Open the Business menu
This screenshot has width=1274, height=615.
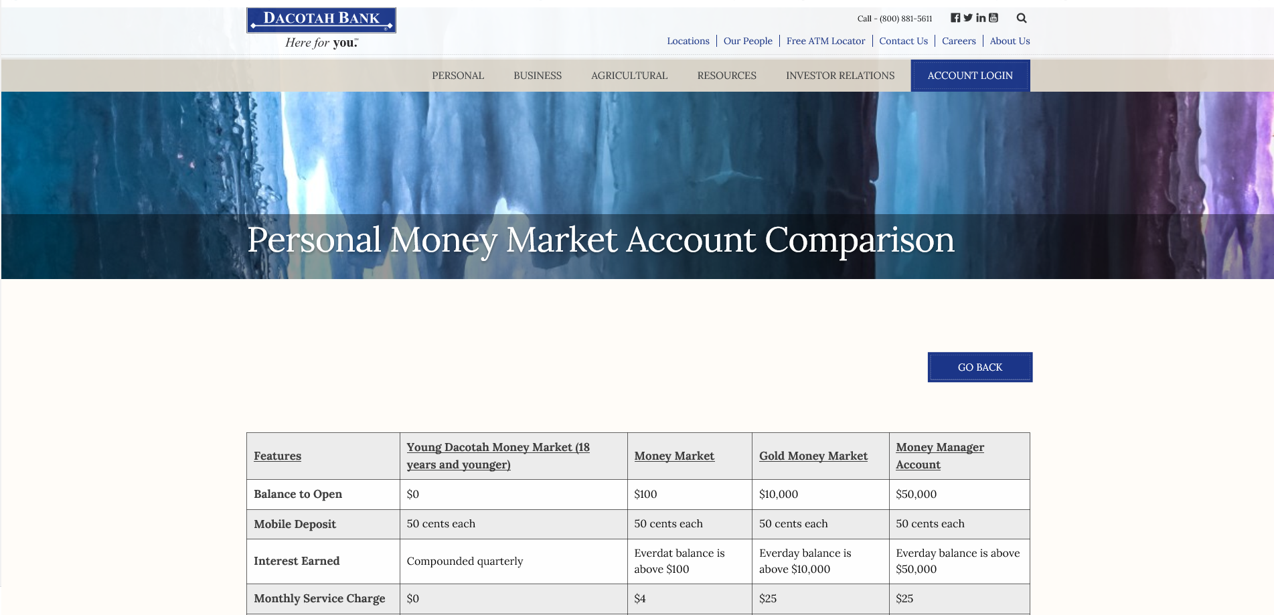click(538, 76)
